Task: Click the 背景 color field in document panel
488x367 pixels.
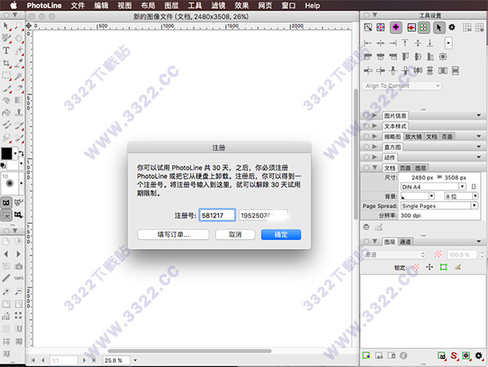Action: (x=418, y=196)
